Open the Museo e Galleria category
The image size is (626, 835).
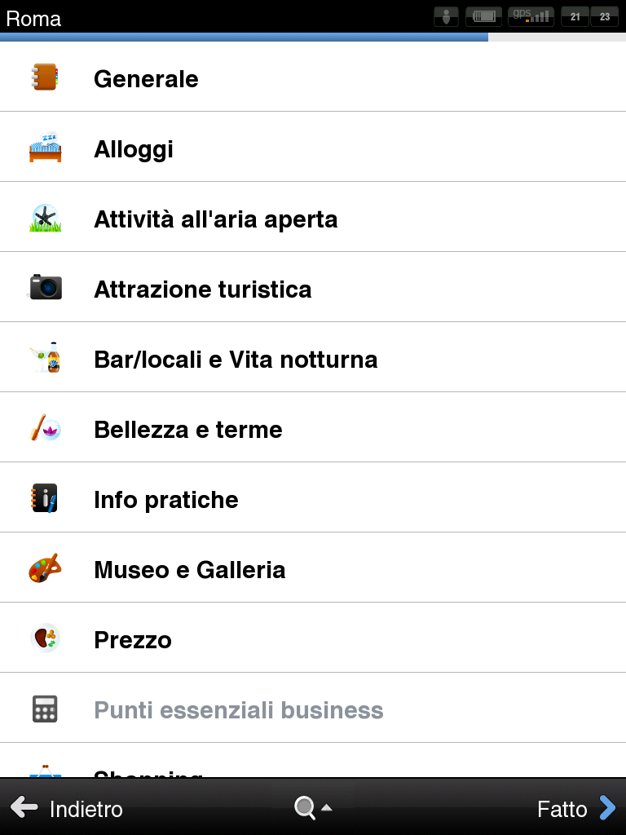[x=313, y=568]
